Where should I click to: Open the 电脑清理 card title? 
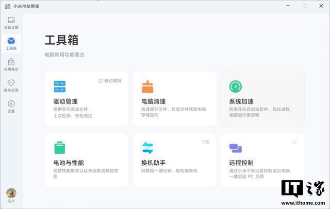click(x=154, y=101)
